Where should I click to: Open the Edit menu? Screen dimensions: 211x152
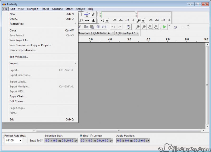(x=13, y=9)
